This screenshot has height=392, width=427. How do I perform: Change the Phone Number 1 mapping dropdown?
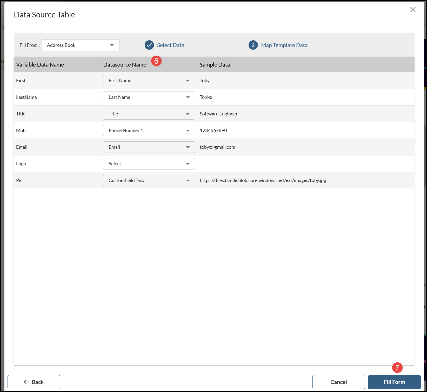pyautogui.click(x=149, y=130)
